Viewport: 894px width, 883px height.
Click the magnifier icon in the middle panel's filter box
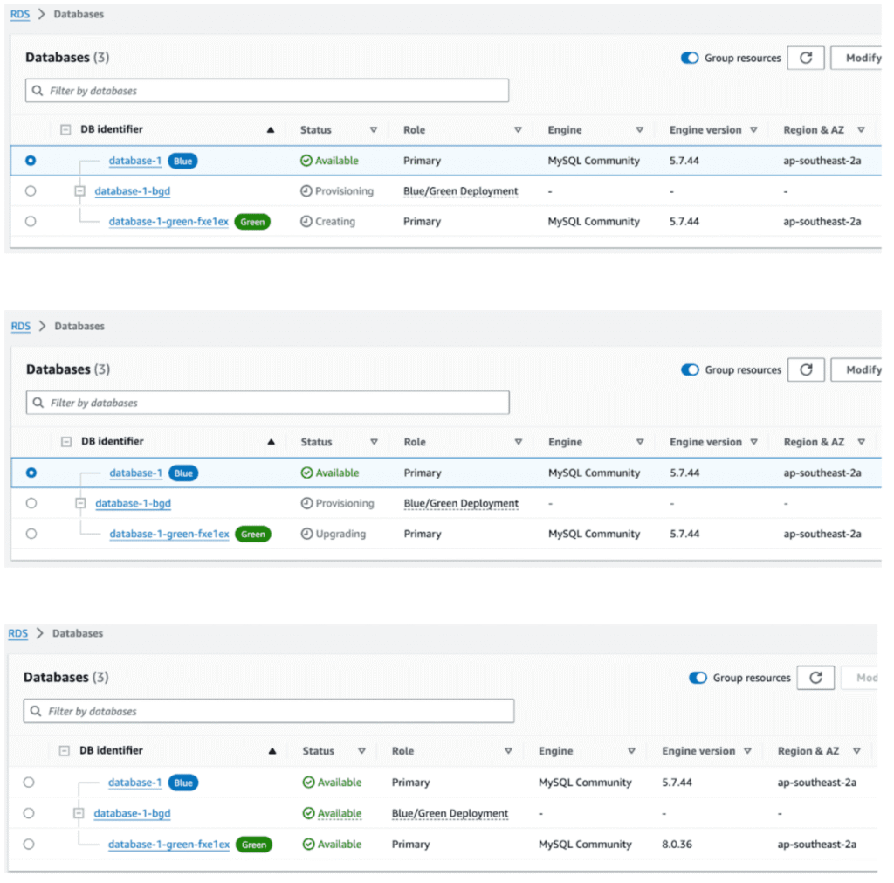(38, 403)
